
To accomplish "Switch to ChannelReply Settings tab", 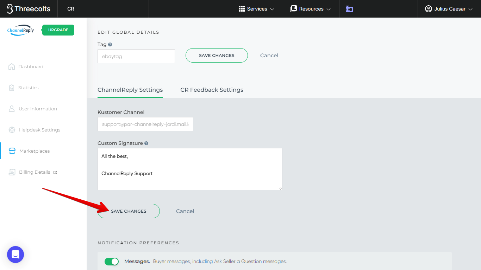I will click(x=130, y=90).
